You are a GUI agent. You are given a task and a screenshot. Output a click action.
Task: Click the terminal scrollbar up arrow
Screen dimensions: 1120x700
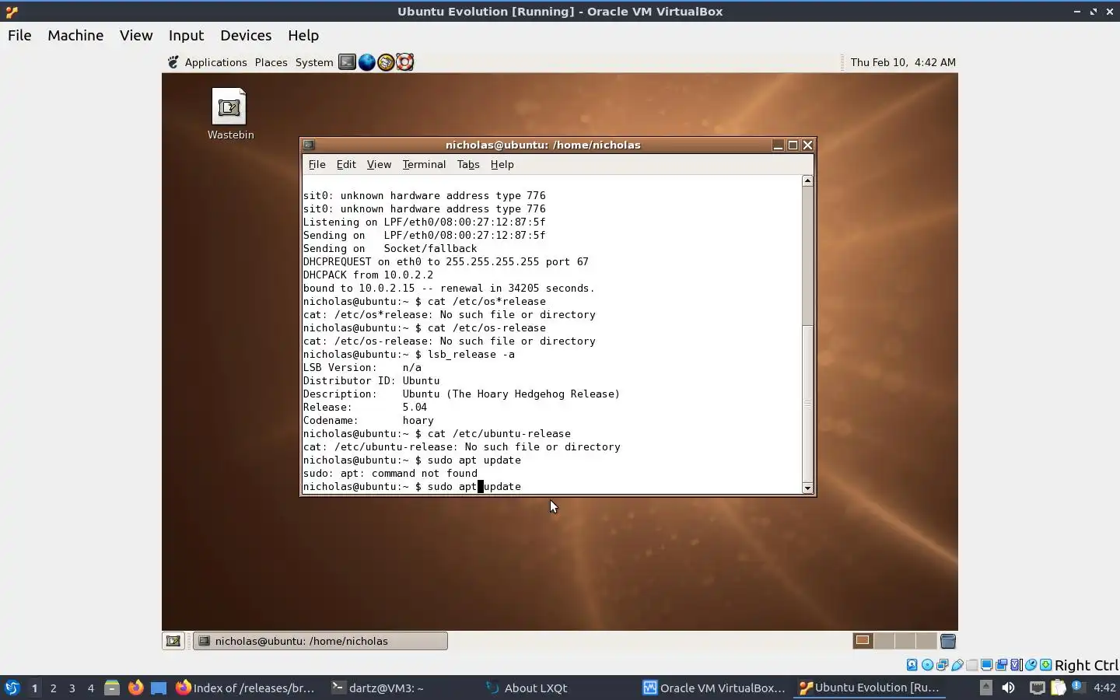point(807,180)
